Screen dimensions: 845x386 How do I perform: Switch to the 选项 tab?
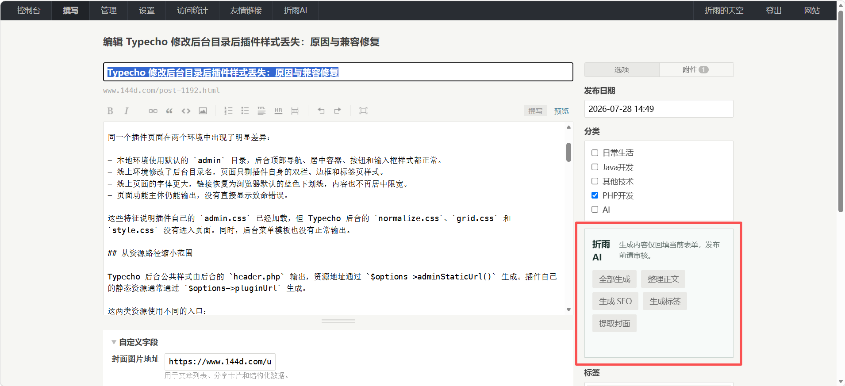[622, 70]
